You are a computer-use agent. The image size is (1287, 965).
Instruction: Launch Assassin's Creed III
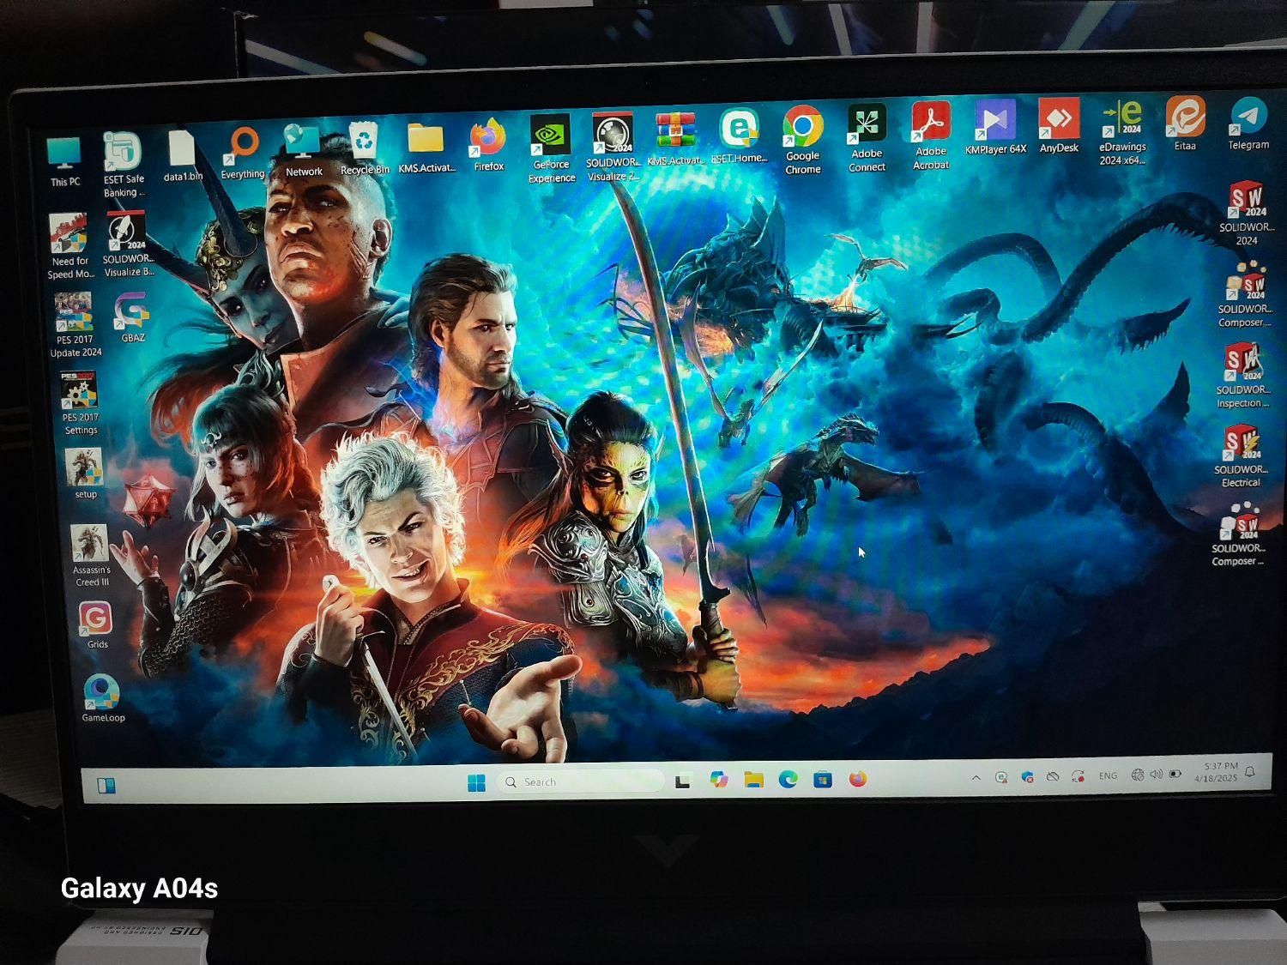pyautogui.click(x=90, y=556)
